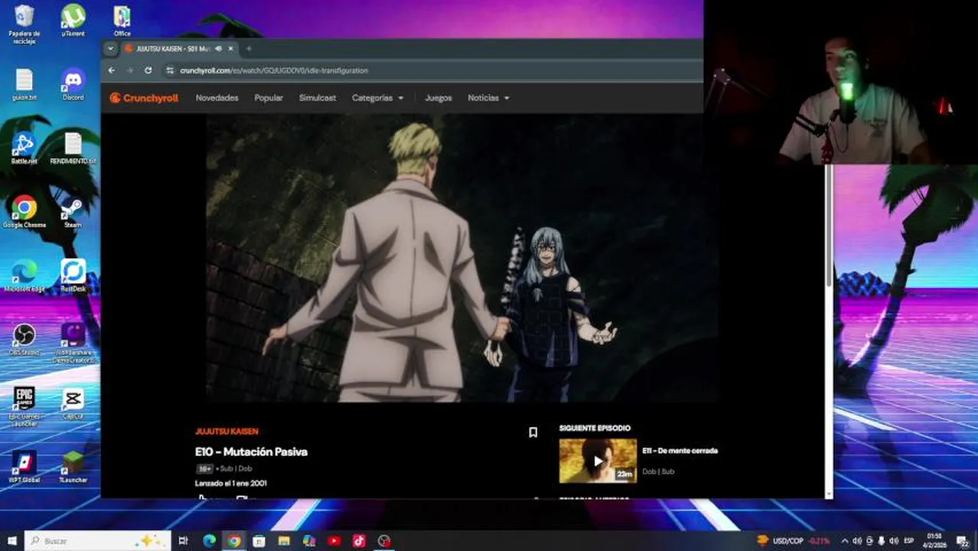Open the Office desktop shortcut
This screenshot has width=978, height=551.
[x=122, y=21]
